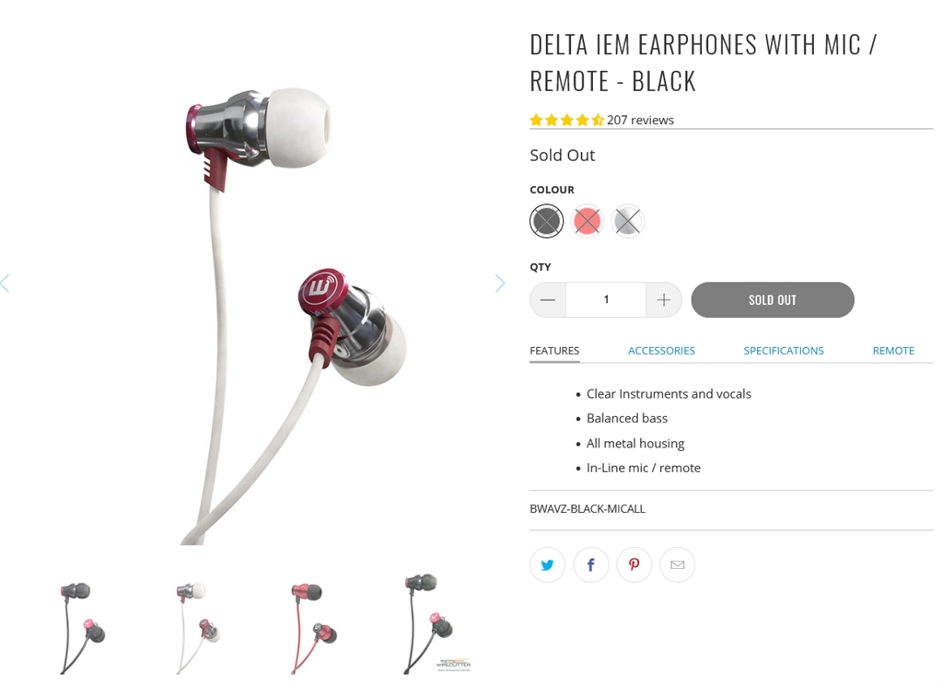Decrease quantity with minus button

pyautogui.click(x=548, y=299)
